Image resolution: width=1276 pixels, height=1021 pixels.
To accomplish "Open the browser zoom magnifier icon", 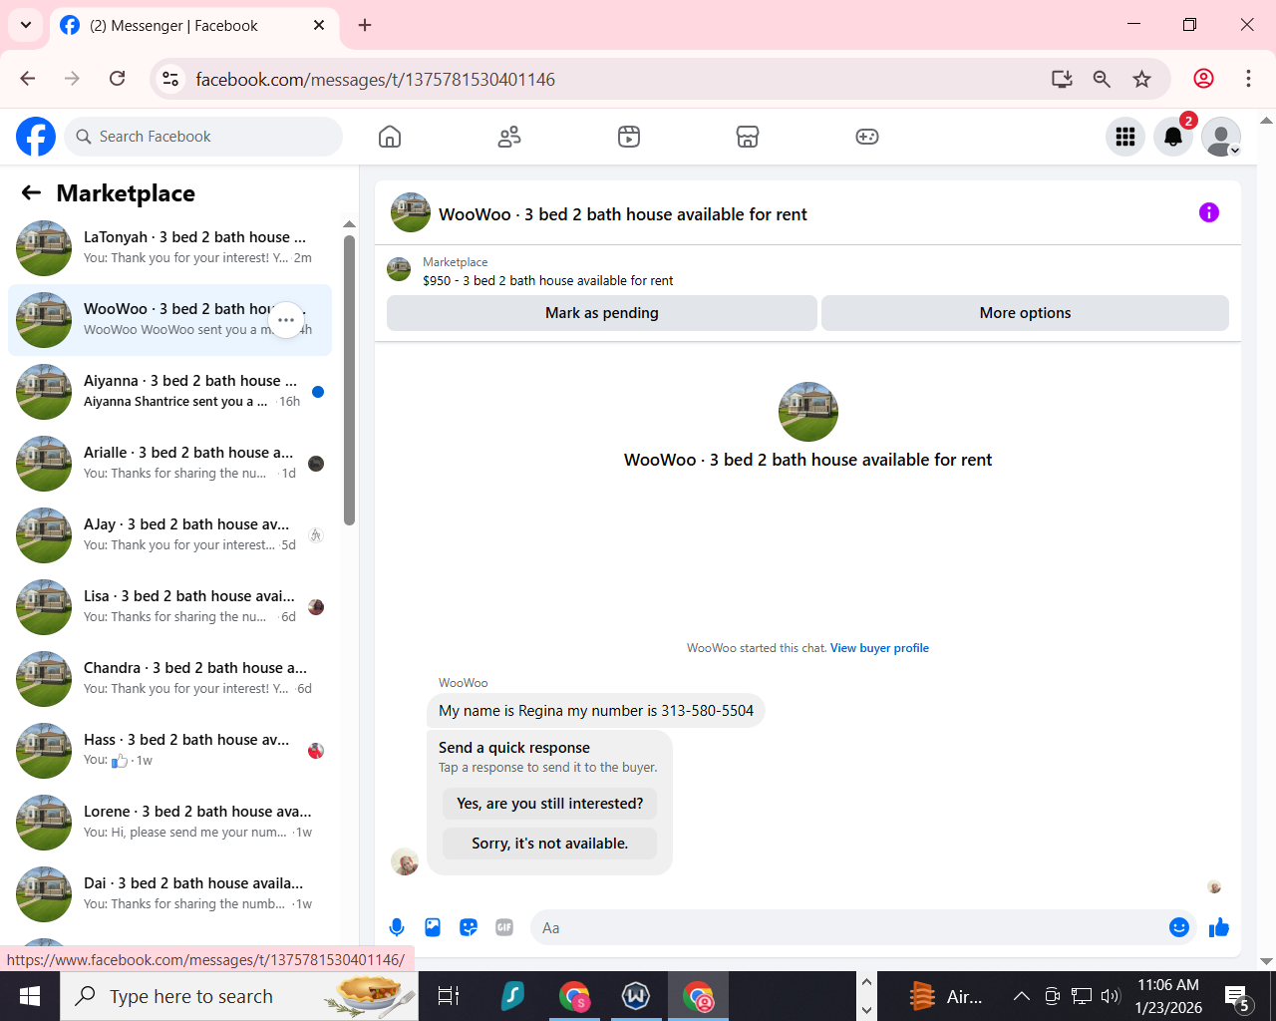I will 1102,79.
